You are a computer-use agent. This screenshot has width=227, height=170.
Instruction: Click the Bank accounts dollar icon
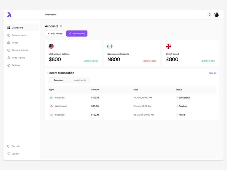(x=9, y=35)
